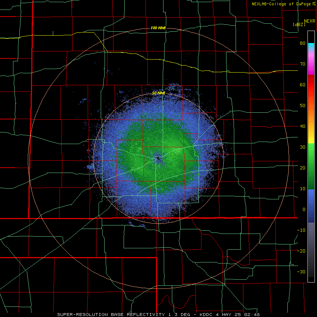Screen dimensions: 317x317
Task: Click the NEXR label near the legend
Action: point(310,21)
